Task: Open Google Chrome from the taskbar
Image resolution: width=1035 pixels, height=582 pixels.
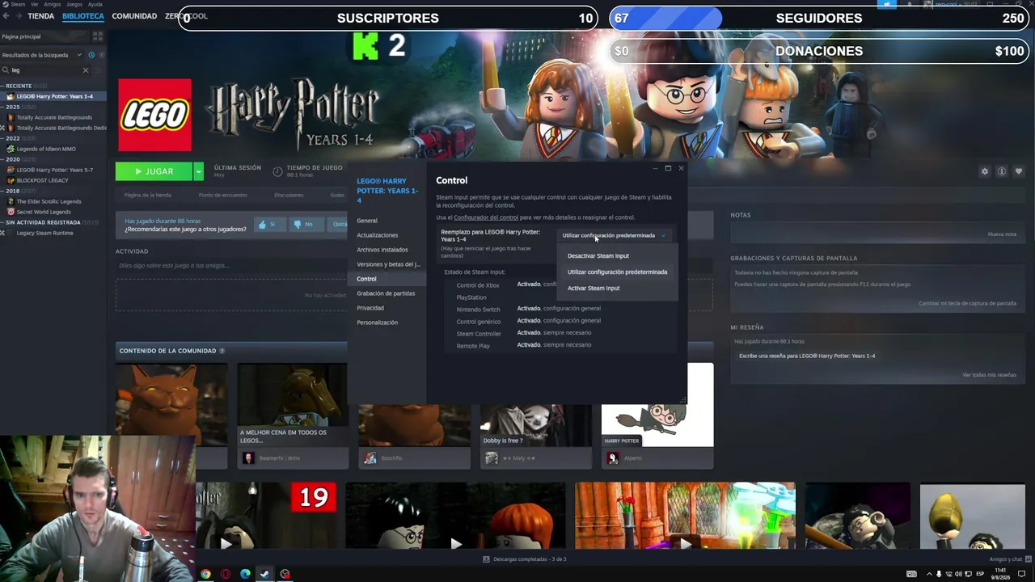Action: (x=206, y=574)
